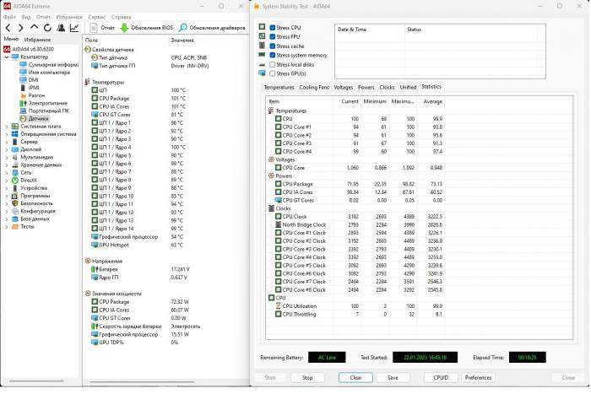Open the graph chart icon in the toolbar
The image size is (591, 394).
[74, 28]
